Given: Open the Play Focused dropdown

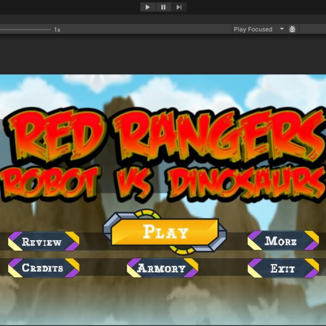Looking at the screenshot, I should (x=253, y=29).
